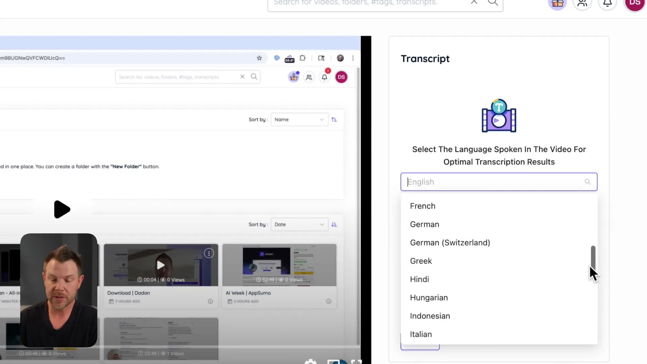Open the team members icon in header

pos(582,3)
